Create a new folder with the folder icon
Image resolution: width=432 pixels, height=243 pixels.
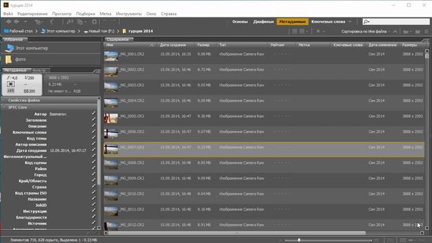click(x=418, y=32)
